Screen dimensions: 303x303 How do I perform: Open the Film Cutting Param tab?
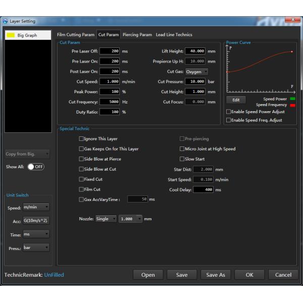[x=76, y=35]
